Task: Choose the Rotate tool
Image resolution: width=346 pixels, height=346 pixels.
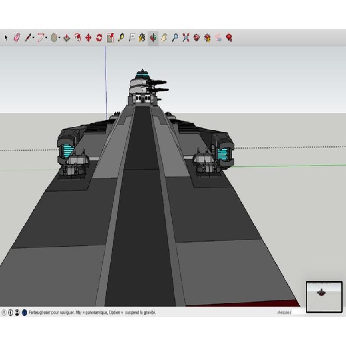Action: [99, 38]
